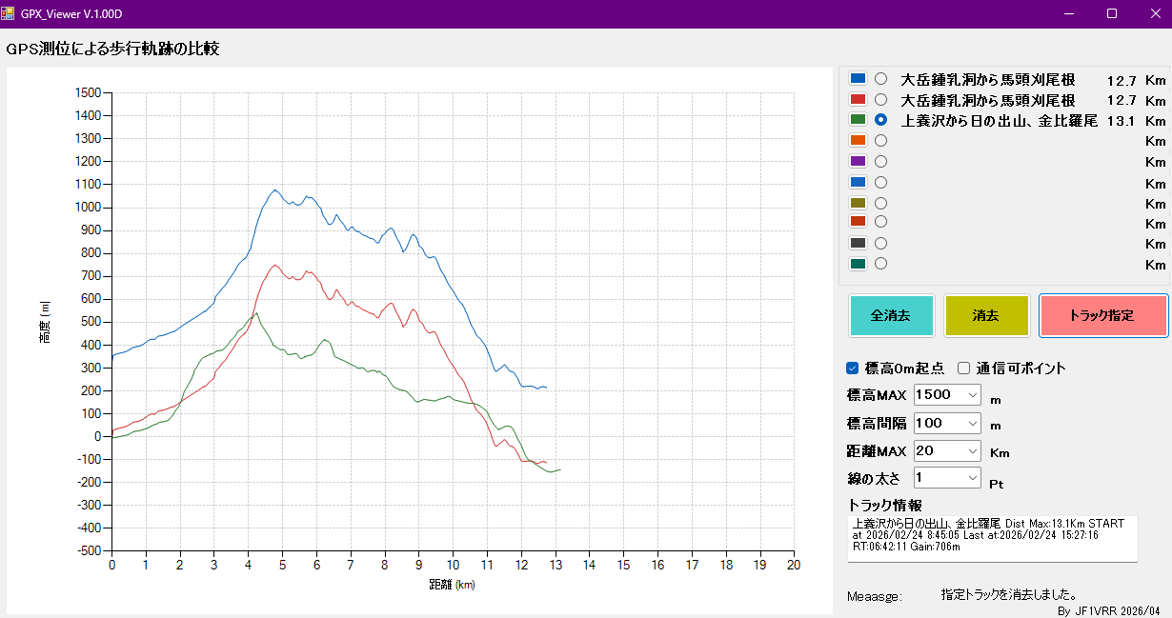
Task: Uncheck the 標高0m起点 checkbox
Action: [x=853, y=368]
